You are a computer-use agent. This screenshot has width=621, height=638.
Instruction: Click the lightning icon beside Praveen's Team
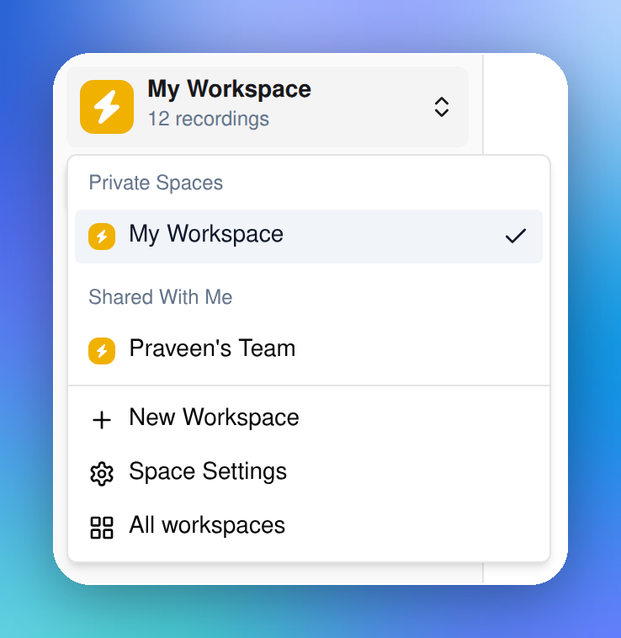pyautogui.click(x=102, y=351)
